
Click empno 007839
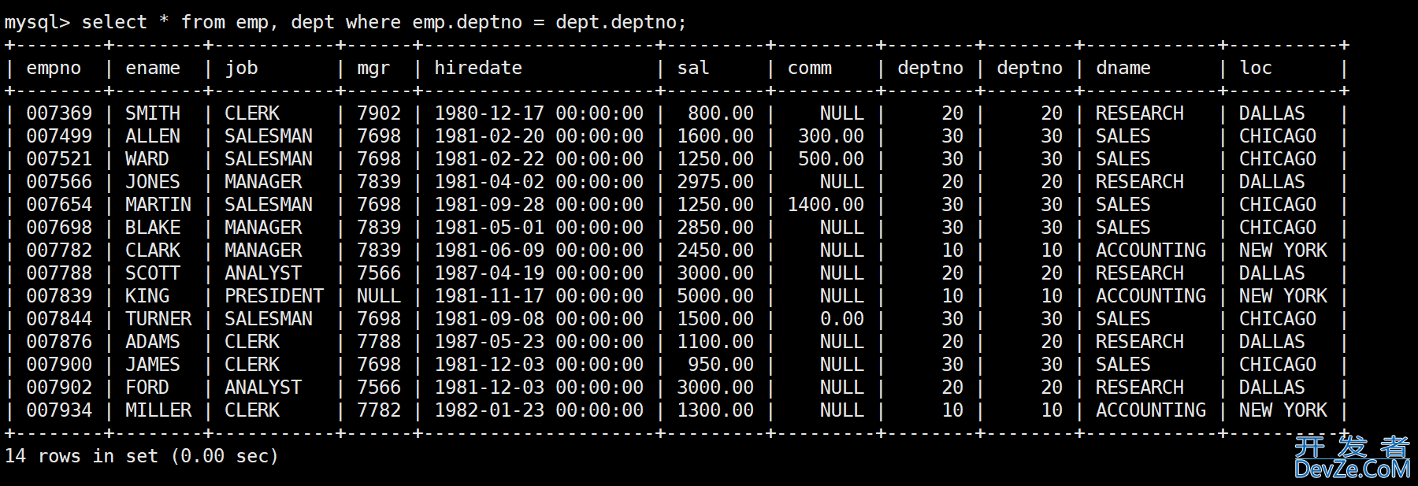(x=59, y=296)
